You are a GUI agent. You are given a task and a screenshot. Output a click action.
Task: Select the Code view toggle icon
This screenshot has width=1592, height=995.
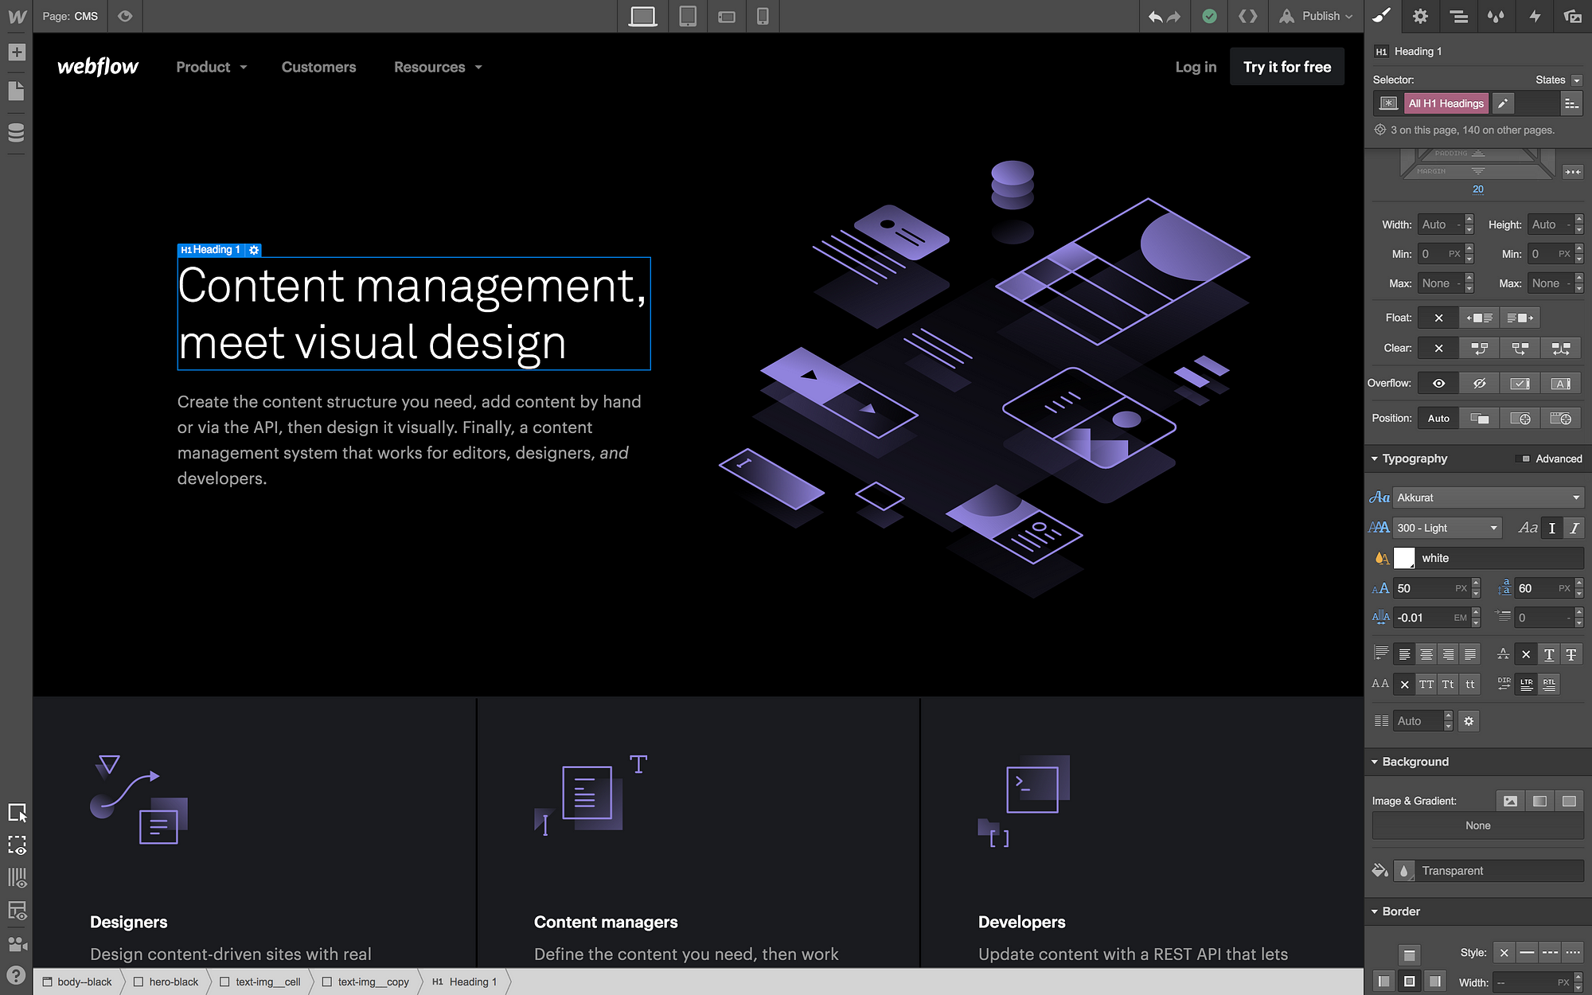(1248, 16)
